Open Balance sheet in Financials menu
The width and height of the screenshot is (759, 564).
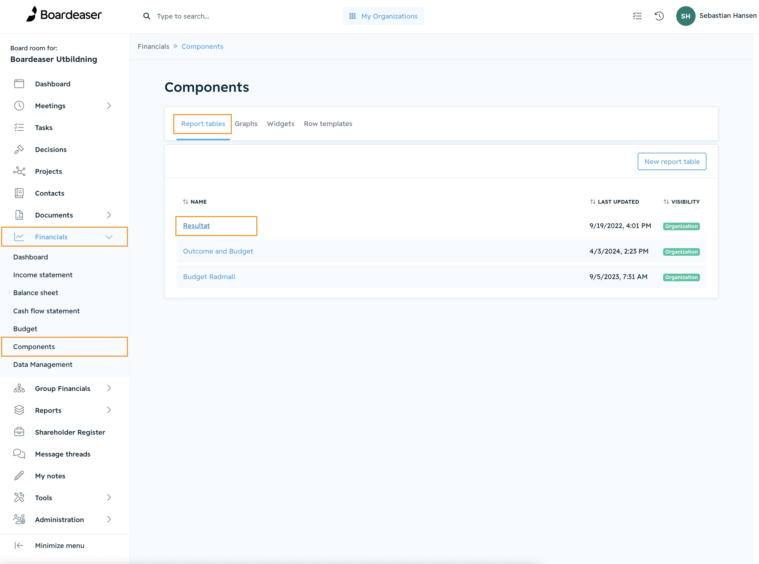point(36,293)
